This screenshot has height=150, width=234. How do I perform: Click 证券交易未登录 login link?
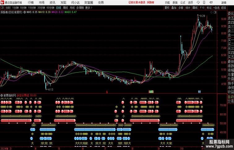(x=137, y=2)
